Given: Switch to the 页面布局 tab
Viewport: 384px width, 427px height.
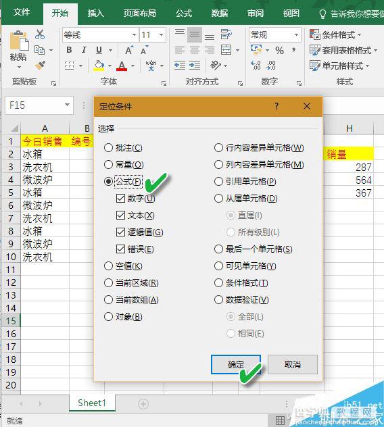Looking at the screenshot, I should tap(139, 13).
